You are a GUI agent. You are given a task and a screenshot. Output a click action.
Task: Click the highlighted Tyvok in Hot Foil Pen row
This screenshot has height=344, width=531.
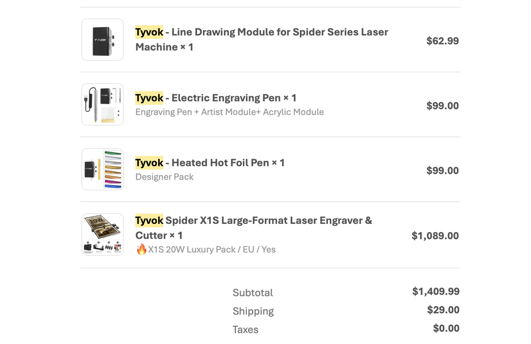(x=149, y=163)
